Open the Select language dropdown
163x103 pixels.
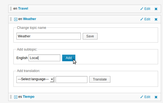(36, 79)
